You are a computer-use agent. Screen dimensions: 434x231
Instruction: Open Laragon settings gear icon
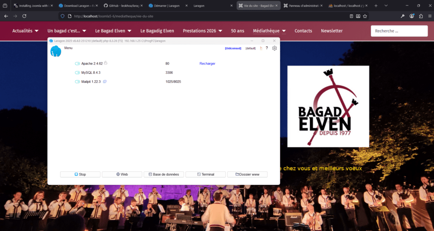(274, 48)
